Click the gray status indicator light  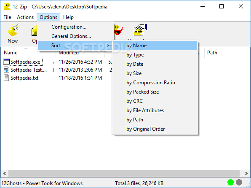pos(239,183)
